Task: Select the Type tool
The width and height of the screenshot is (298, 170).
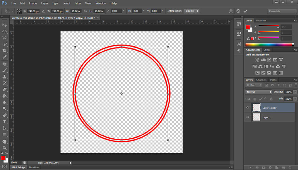Action: coord(5,122)
